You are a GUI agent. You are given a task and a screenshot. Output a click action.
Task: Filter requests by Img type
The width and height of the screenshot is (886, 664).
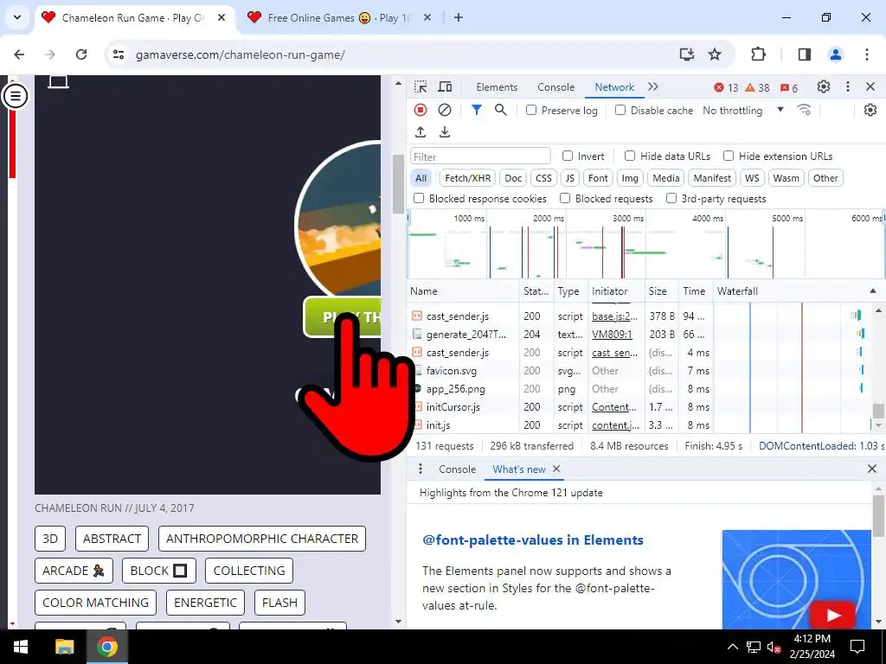(630, 178)
